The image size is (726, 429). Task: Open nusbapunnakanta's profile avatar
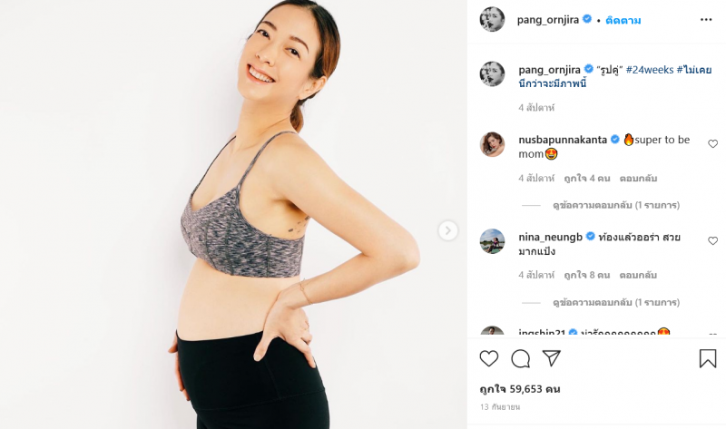[x=492, y=144]
